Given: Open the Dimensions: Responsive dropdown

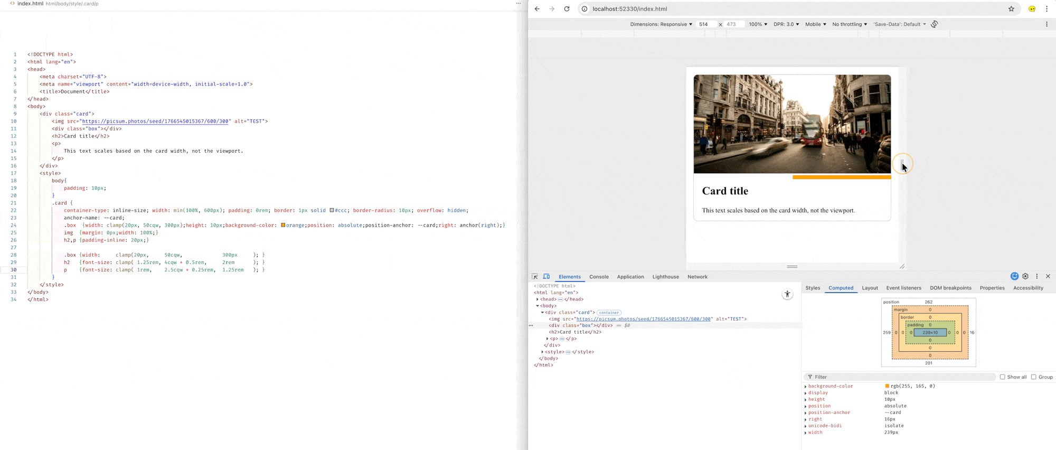Looking at the screenshot, I should (661, 24).
